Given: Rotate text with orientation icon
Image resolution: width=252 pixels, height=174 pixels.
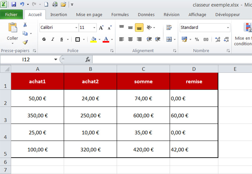Looking at the screenshot, I should (x=149, y=28).
